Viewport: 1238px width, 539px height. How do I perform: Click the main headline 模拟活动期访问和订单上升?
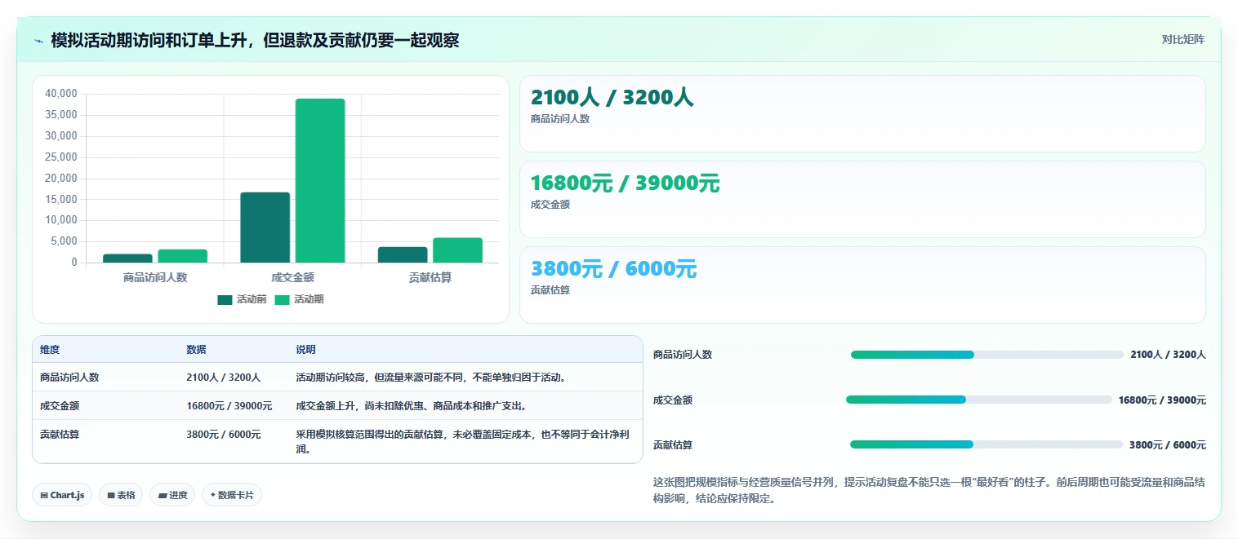(255, 40)
